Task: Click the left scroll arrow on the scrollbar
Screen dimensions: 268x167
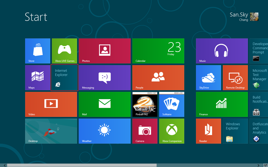Action: pyautogui.click(x=5, y=165)
